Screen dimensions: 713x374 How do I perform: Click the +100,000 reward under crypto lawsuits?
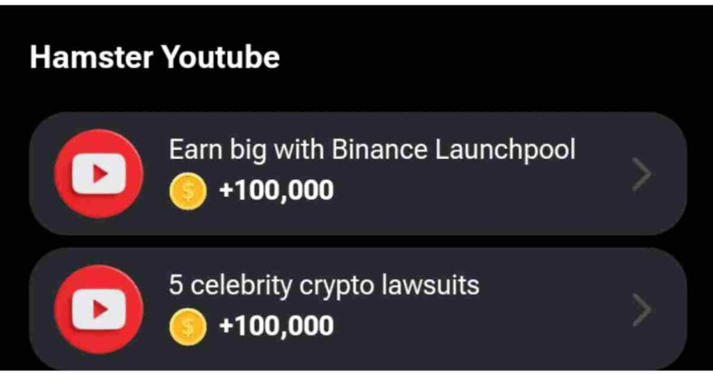(276, 326)
